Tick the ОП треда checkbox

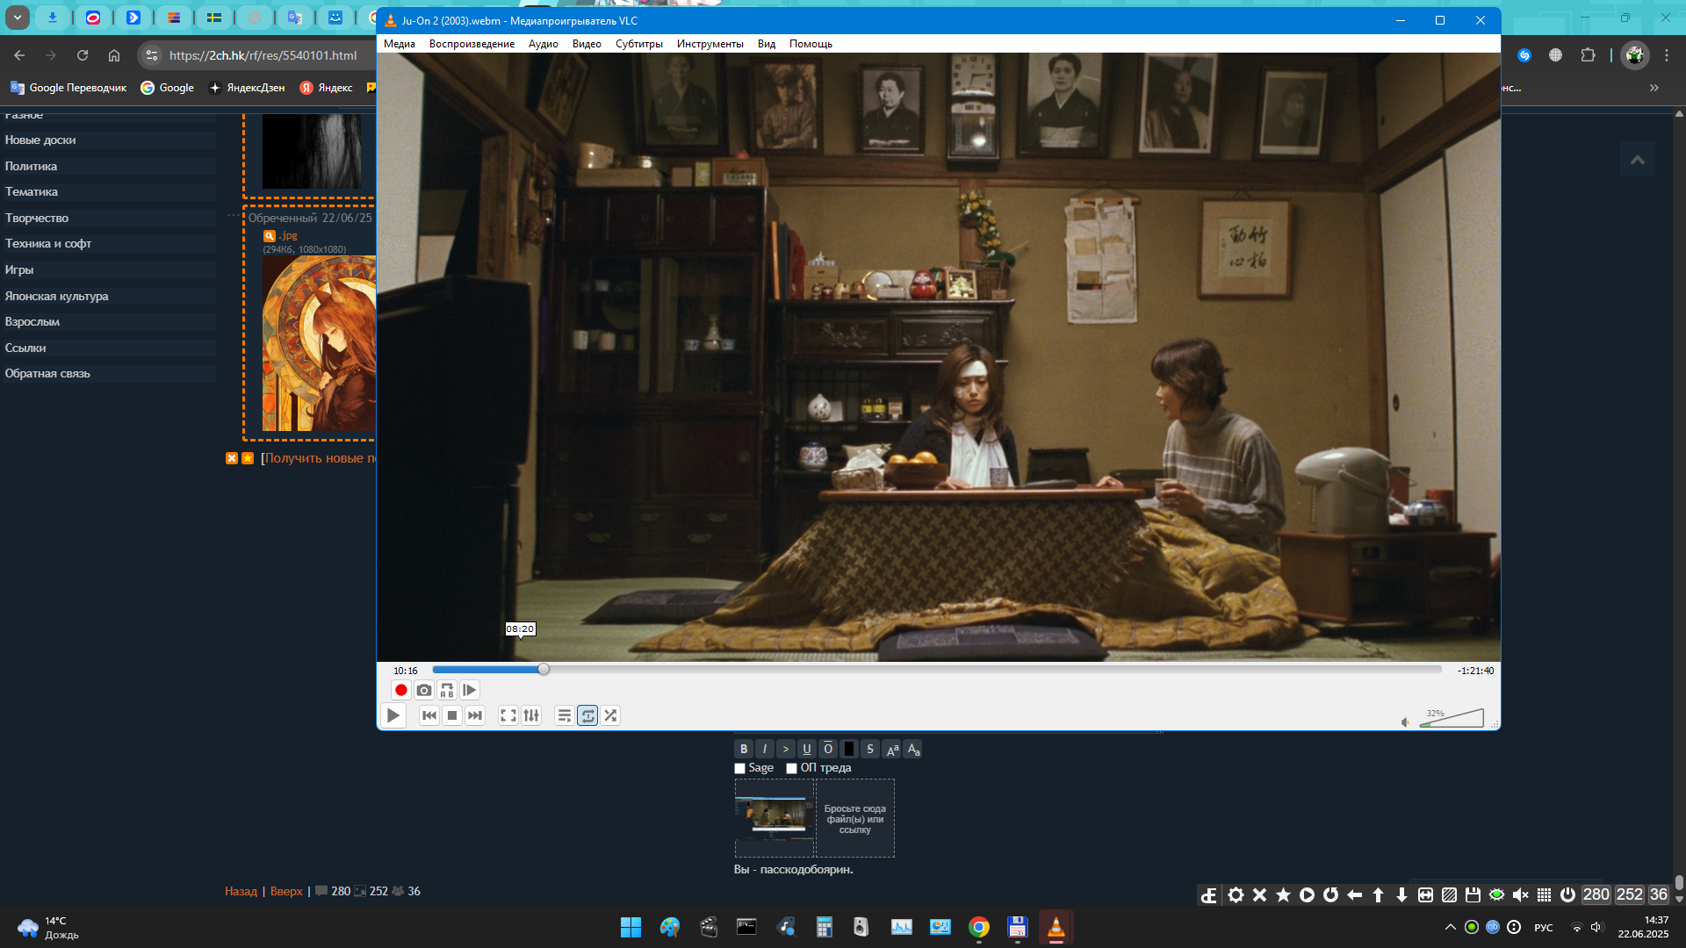(x=791, y=769)
